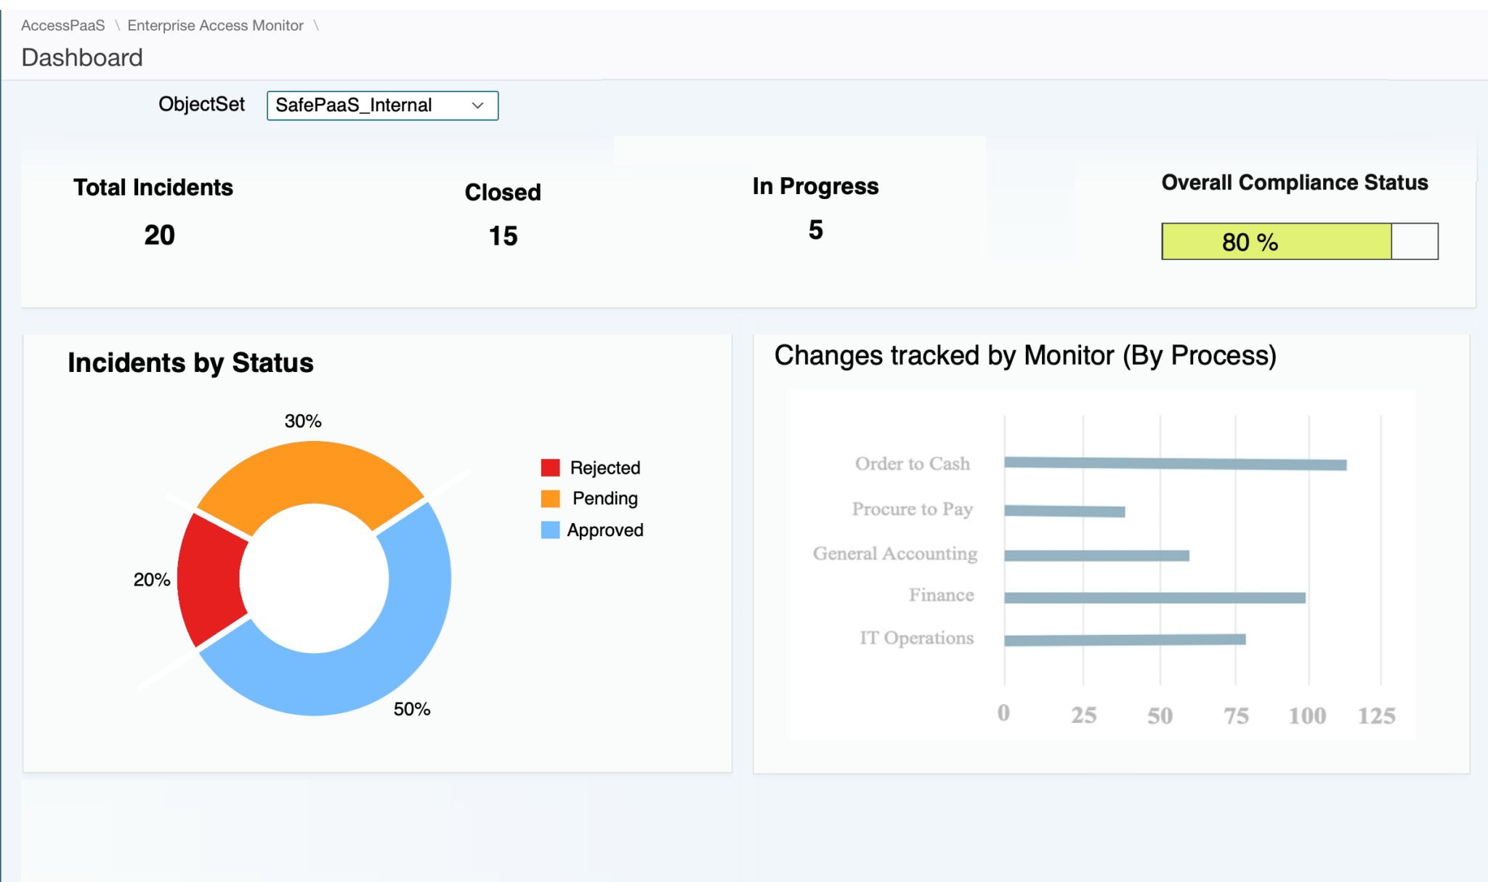Toggle Approved legend label
This screenshot has height=882, width=1488.
(604, 530)
